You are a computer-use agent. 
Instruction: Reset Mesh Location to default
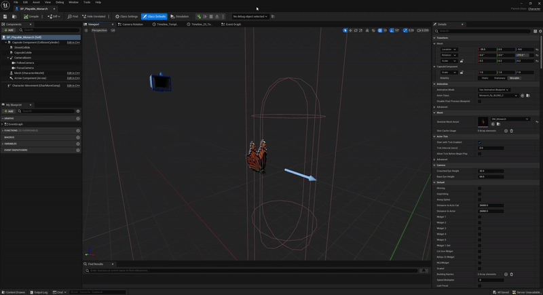point(537,50)
